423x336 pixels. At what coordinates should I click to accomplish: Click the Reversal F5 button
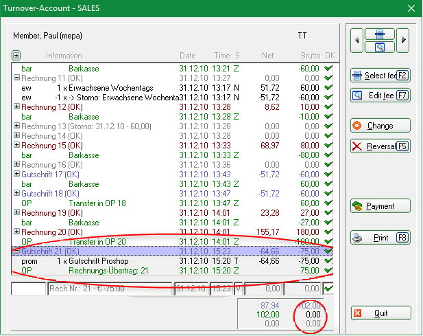coord(380,146)
